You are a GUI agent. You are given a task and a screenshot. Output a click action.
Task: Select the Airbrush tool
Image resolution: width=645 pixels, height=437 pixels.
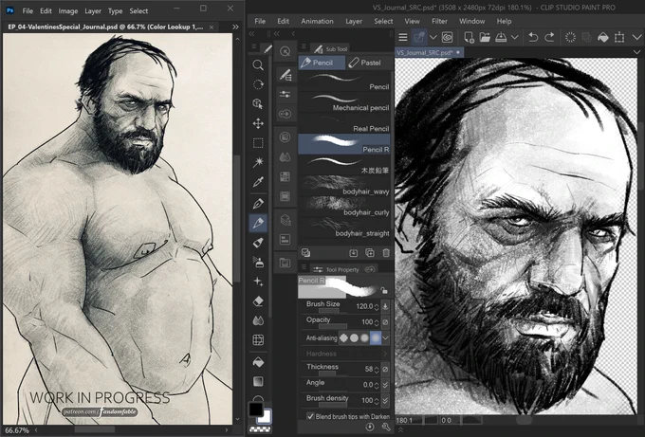pyautogui.click(x=258, y=262)
